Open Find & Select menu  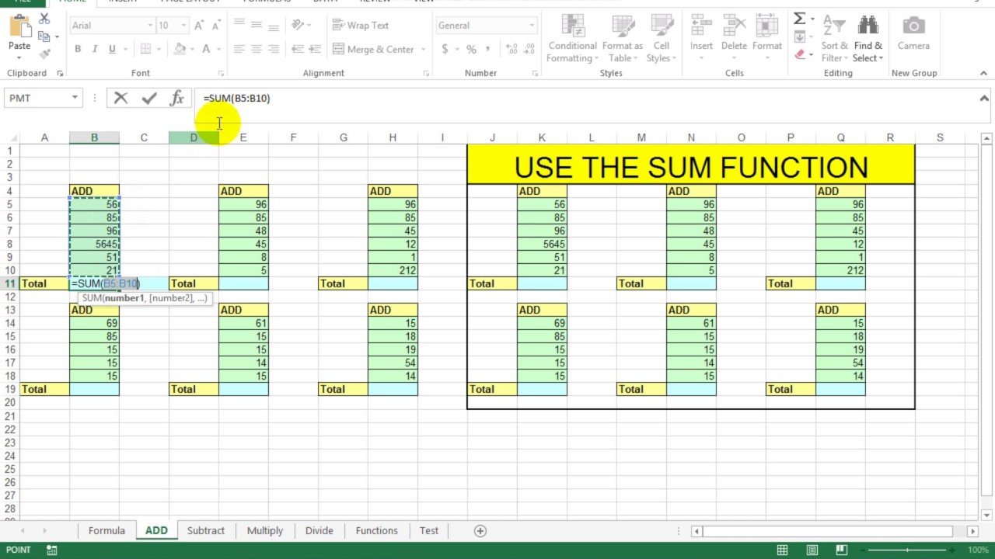click(868, 39)
